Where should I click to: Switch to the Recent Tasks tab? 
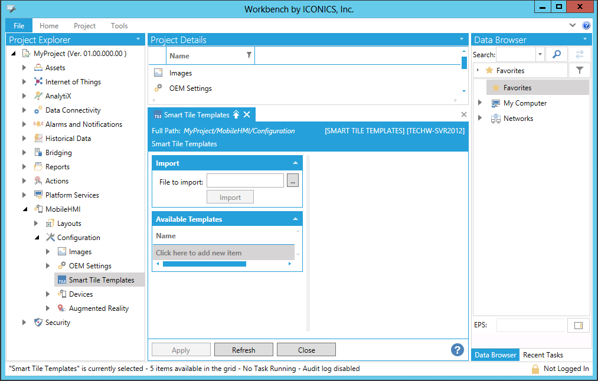coord(543,354)
